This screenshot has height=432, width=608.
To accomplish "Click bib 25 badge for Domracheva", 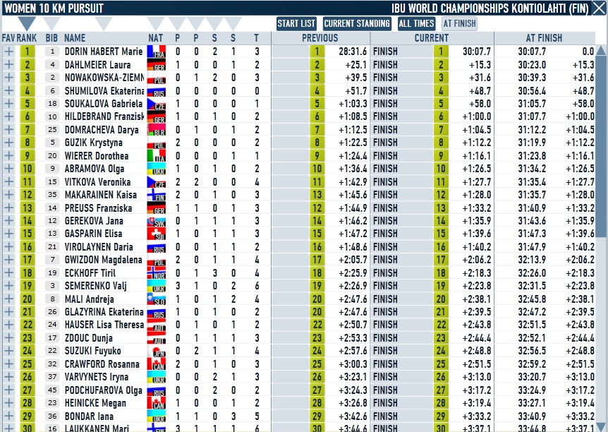I will 52,130.
